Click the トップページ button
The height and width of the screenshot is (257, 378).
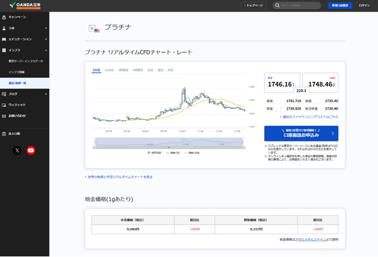tap(254, 5)
